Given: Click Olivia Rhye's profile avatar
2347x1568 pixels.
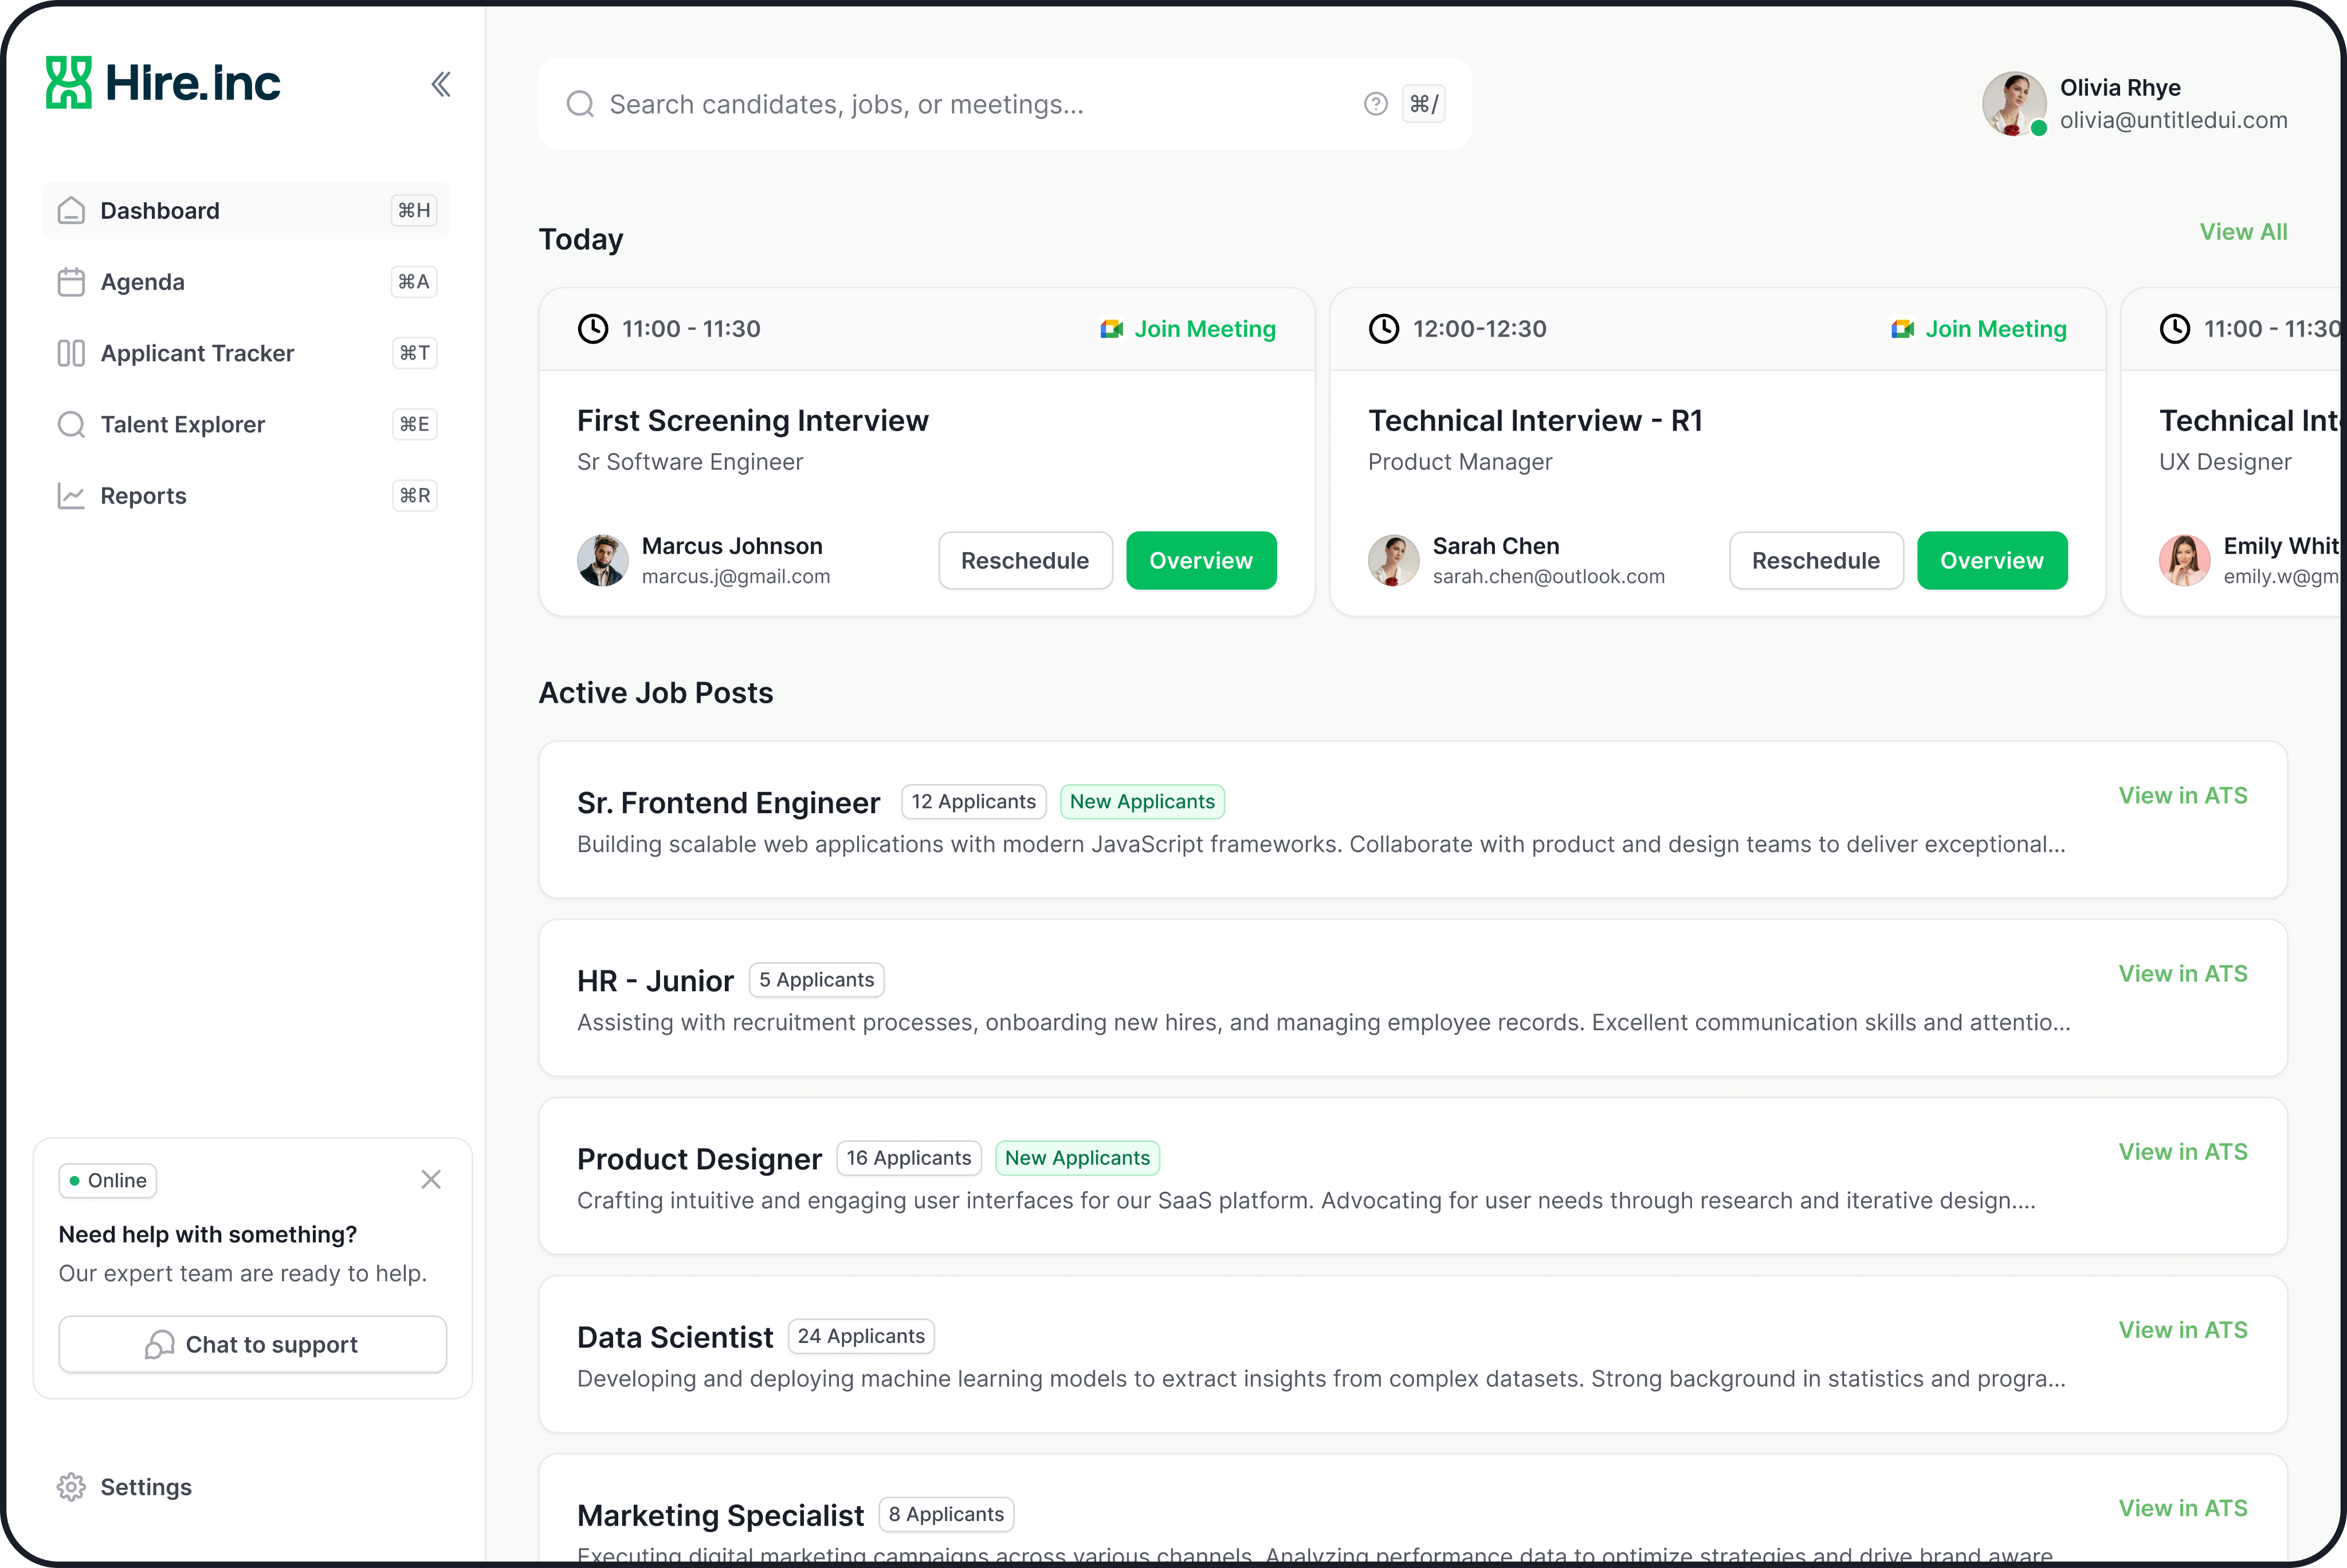Looking at the screenshot, I should pyautogui.click(x=2013, y=103).
